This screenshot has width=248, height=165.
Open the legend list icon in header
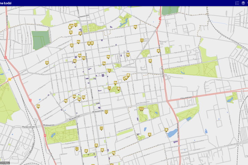[x=237, y=3]
